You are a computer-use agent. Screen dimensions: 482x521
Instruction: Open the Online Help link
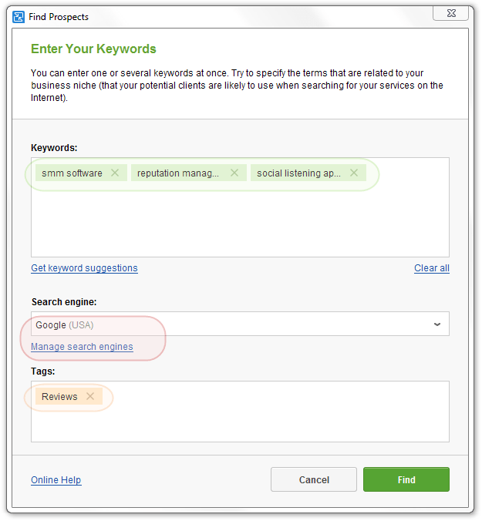pos(56,480)
